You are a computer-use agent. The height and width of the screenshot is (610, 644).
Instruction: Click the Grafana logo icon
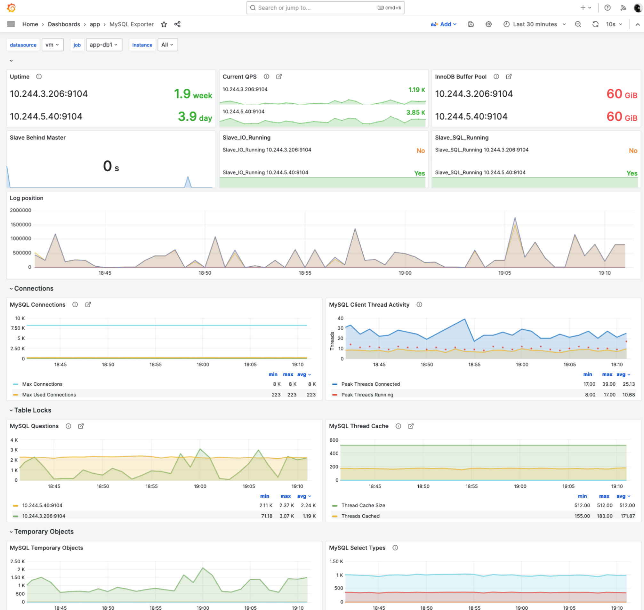pyautogui.click(x=11, y=7)
